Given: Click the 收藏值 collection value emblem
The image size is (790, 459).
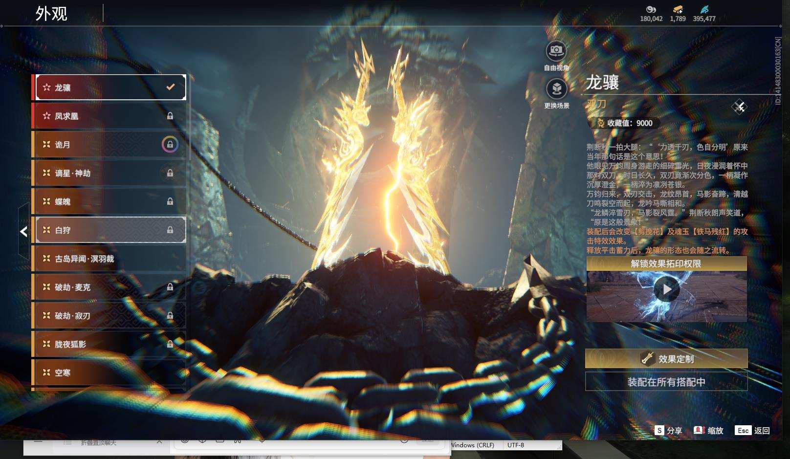Looking at the screenshot, I should pyautogui.click(x=600, y=123).
